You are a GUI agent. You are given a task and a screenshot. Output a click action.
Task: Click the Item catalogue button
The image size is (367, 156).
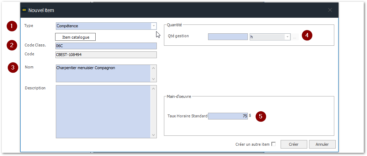[75, 37]
